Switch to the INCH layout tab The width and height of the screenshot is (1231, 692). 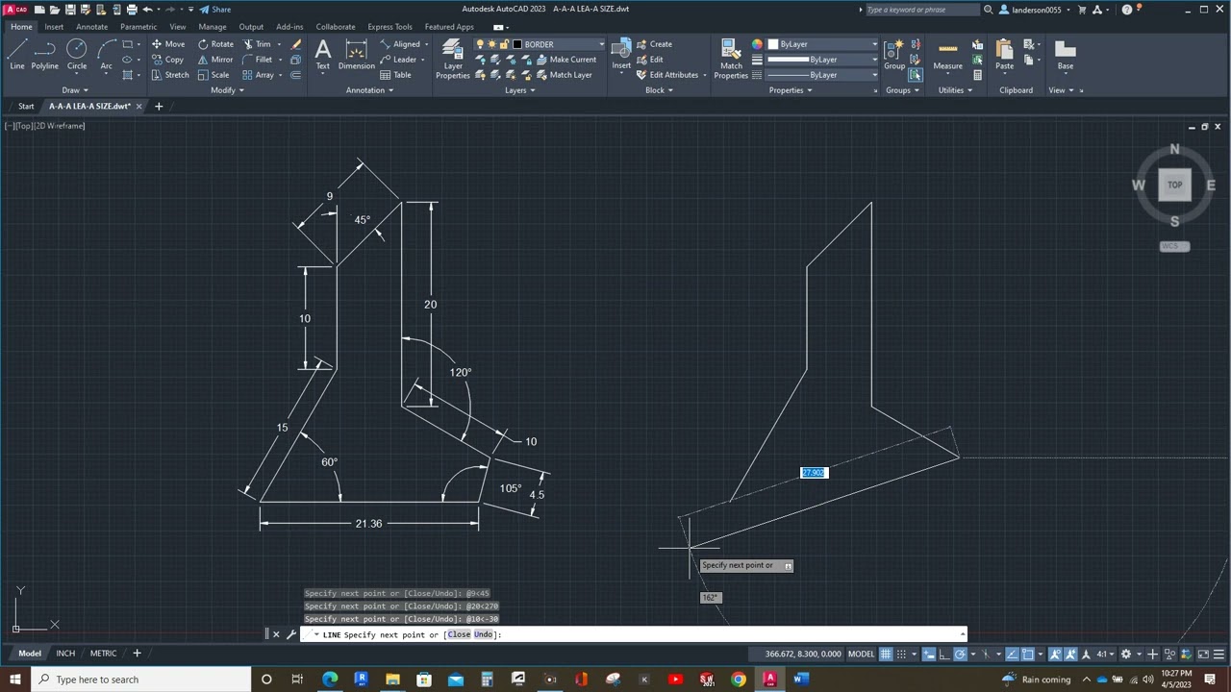65,654
